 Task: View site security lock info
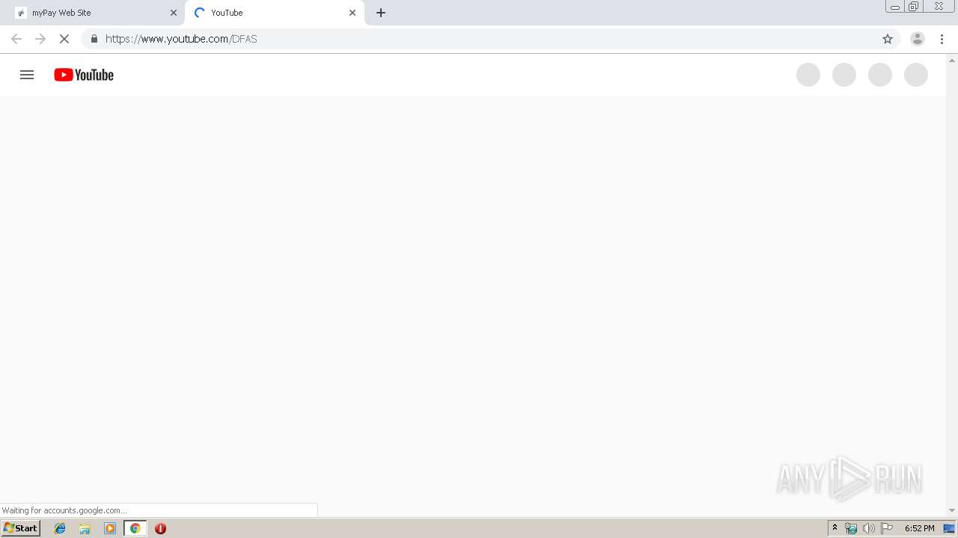(x=94, y=39)
